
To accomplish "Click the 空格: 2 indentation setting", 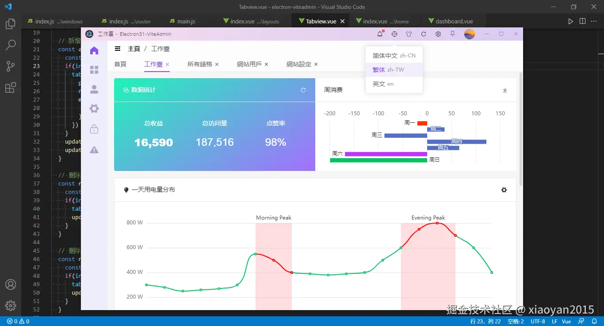I will tap(516, 321).
